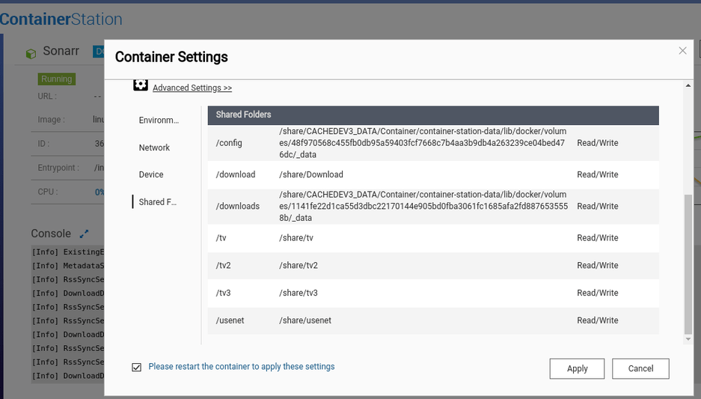Click the Advanced Settings gear icon
This screenshot has width=701, height=399.
(141, 85)
